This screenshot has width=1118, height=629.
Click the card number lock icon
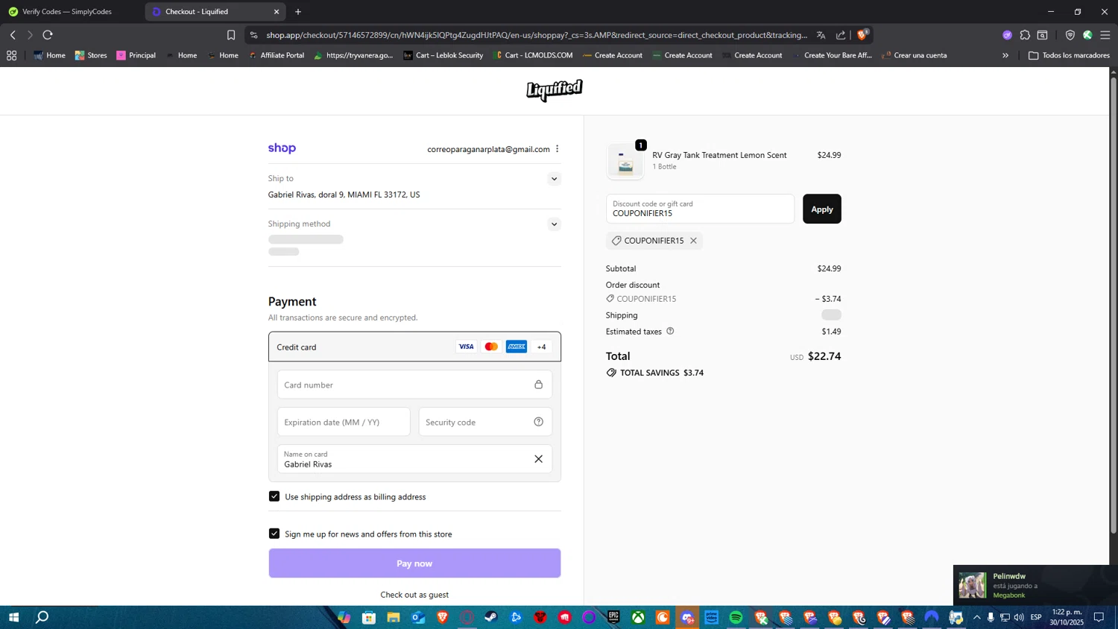point(538,385)
